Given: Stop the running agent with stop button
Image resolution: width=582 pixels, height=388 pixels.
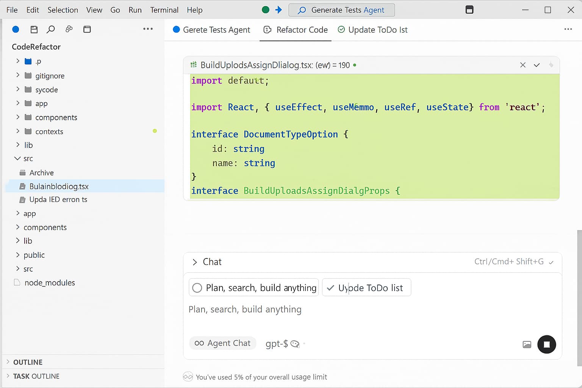Looking at the screenshot, I should pos(547,344).
